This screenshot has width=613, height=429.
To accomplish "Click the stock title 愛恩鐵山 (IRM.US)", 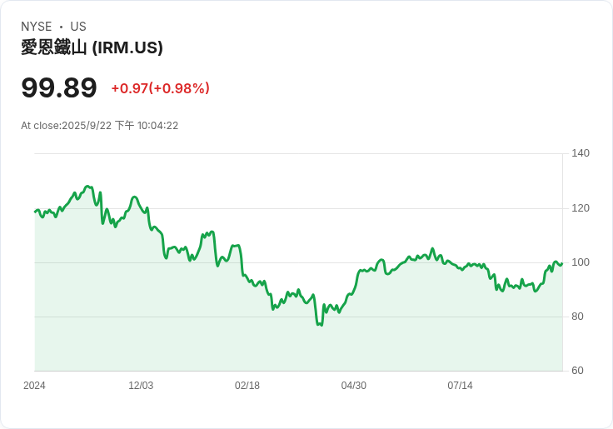I will coord(92,47).
